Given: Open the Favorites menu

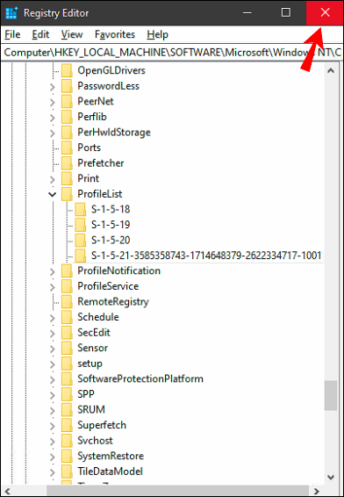Looking at the screenshot, I should [x=115, y=34].
